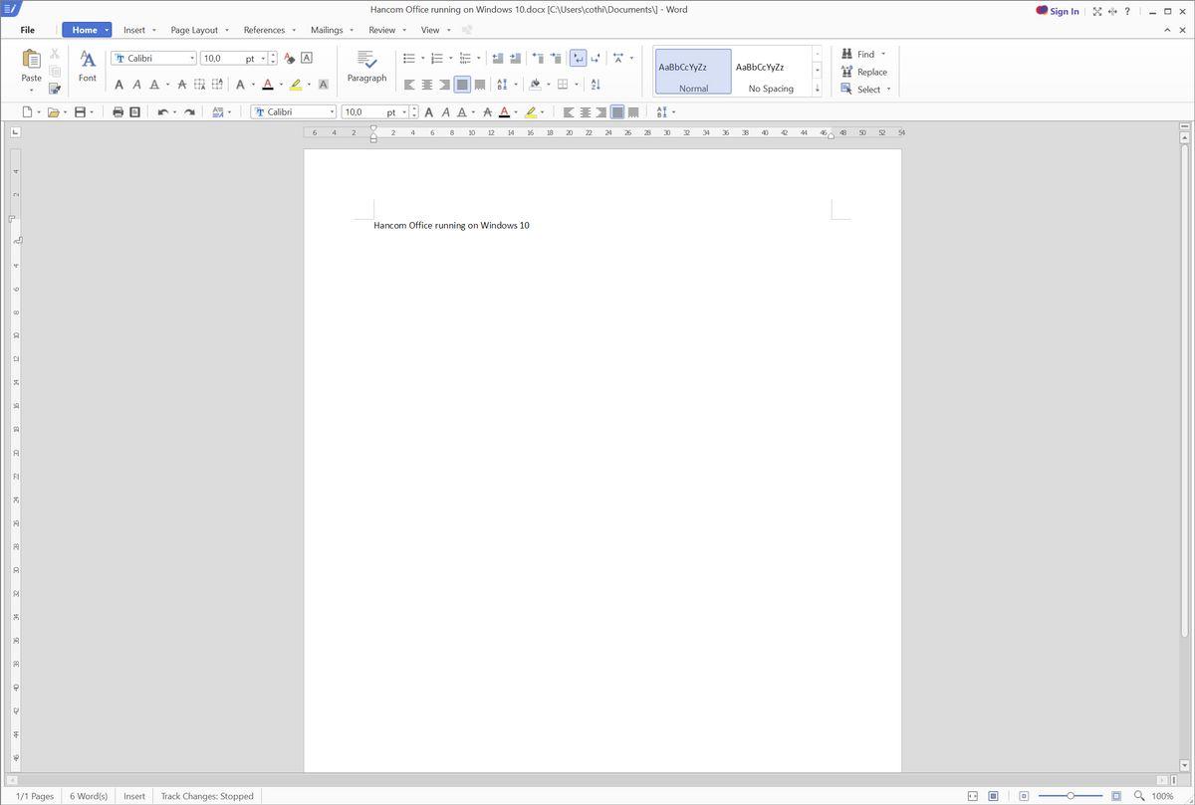
Task: Click the character border icon beside Clear Formatting
Action: click(x=307, y=58)
